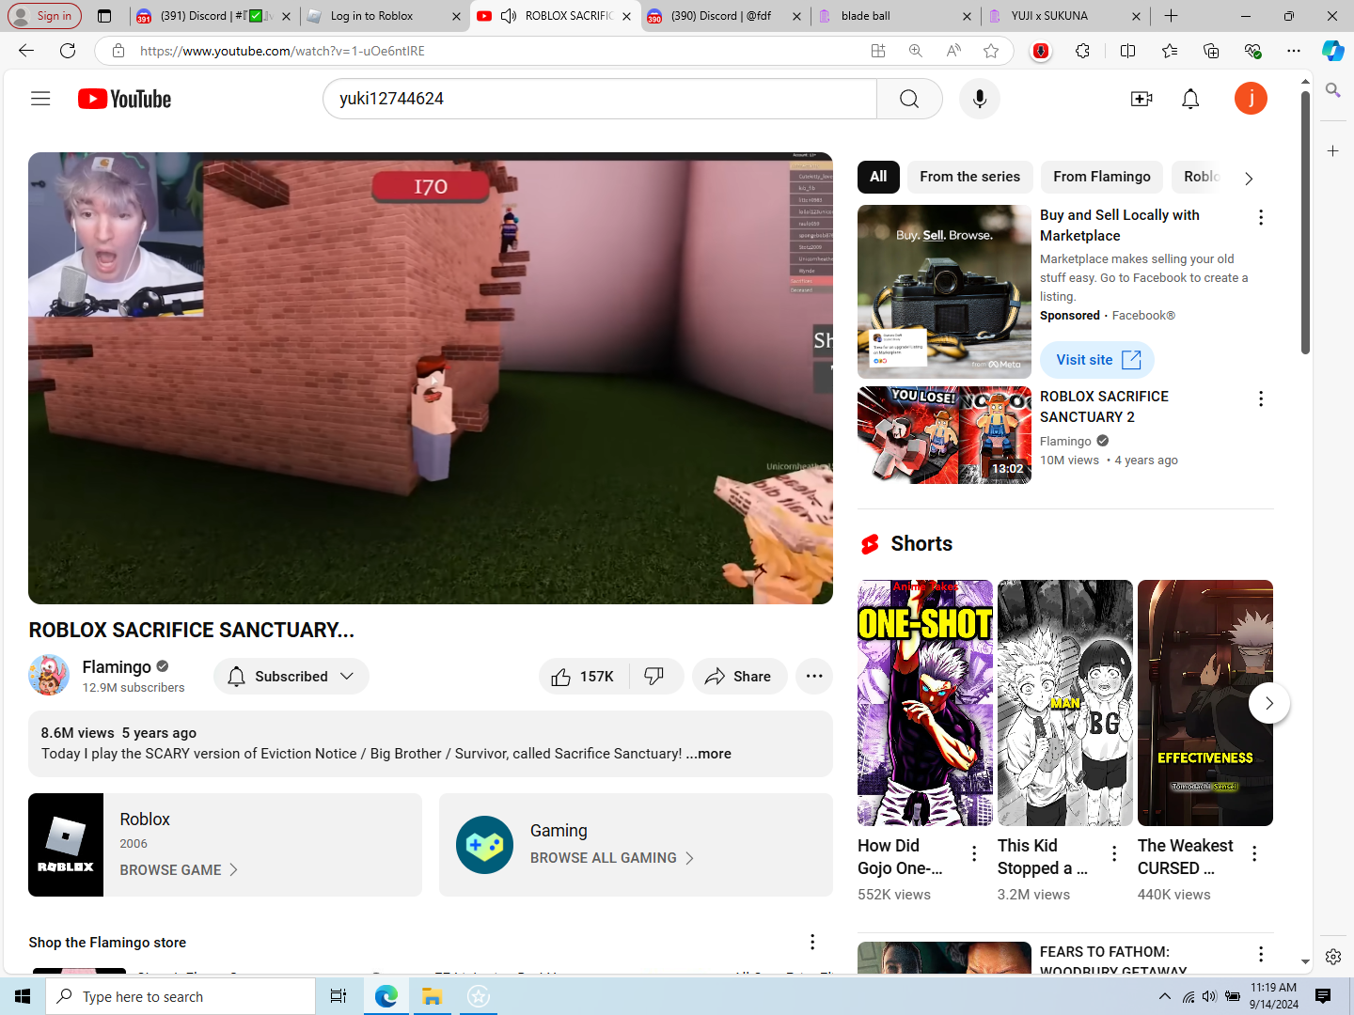The width and height of the screenshot is (1354, 1015).
Task: Open a new browser tab
Action: click(1171, 16)
